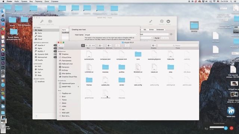Toggle the Apache service switch

click(55, 45)
